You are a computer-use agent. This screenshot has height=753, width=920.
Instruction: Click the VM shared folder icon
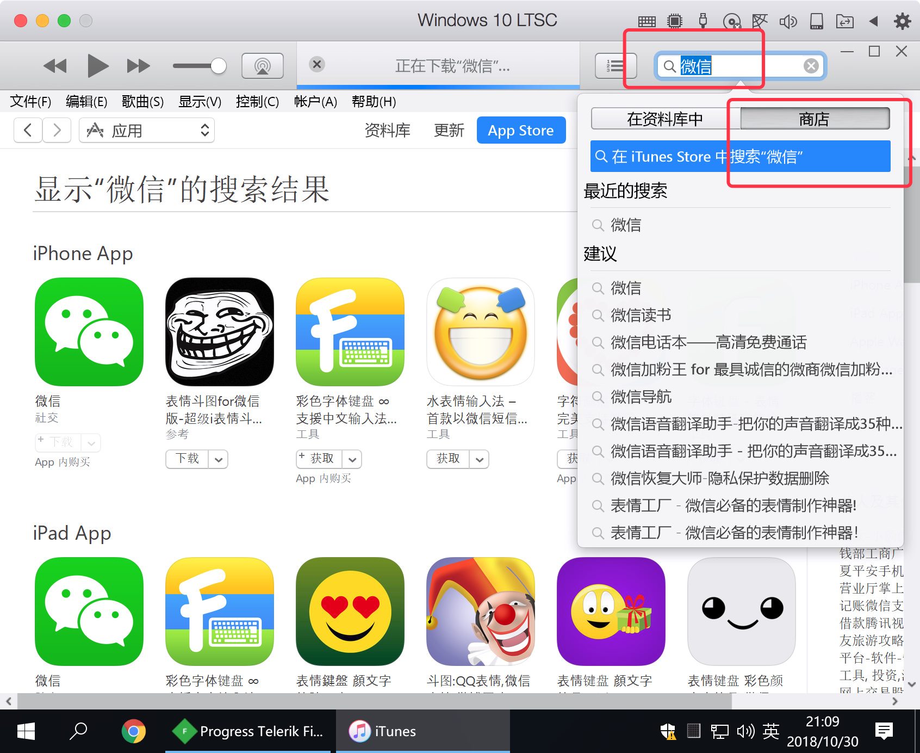click(x=845, y=22)
